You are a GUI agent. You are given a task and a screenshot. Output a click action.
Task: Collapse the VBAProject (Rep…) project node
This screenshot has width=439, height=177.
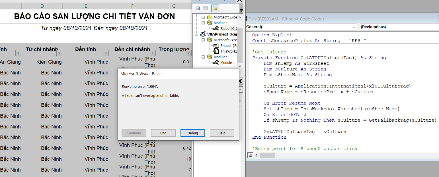pyautogui.click(x=196, y=34)
